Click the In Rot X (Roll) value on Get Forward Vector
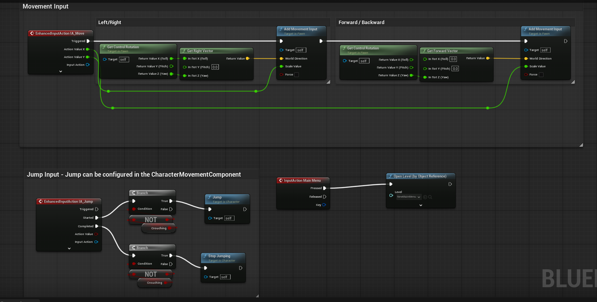This screenshot has width=597, height=302. click(x=453, y=59)
